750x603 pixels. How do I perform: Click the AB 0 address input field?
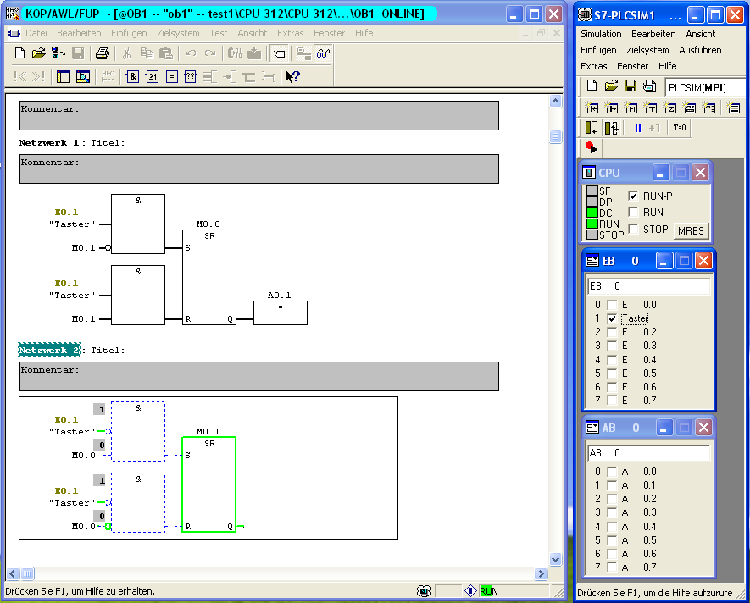pyautogui.click(x=648, y=453)
